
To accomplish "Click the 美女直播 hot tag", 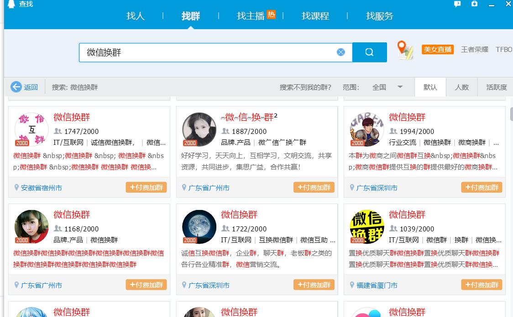I will click(438, 49).
